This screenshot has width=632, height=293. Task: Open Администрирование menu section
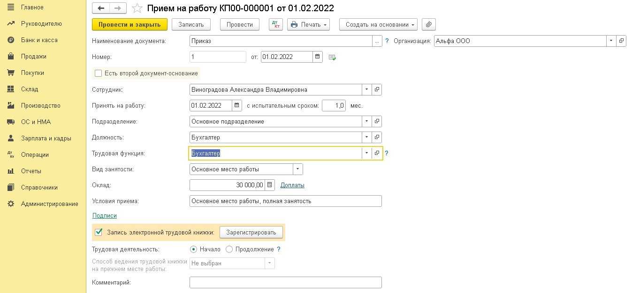pos(50,204)
